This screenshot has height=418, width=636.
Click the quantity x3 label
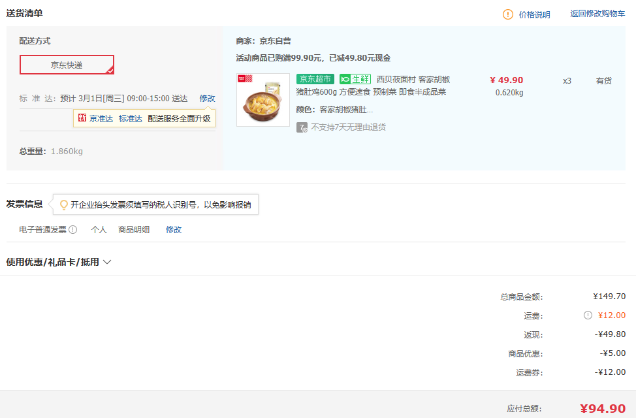[567, 81]
